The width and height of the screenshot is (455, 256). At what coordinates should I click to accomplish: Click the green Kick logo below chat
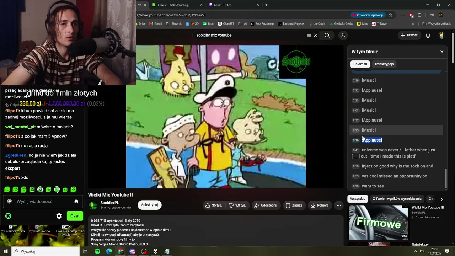(x=8, y=216)
